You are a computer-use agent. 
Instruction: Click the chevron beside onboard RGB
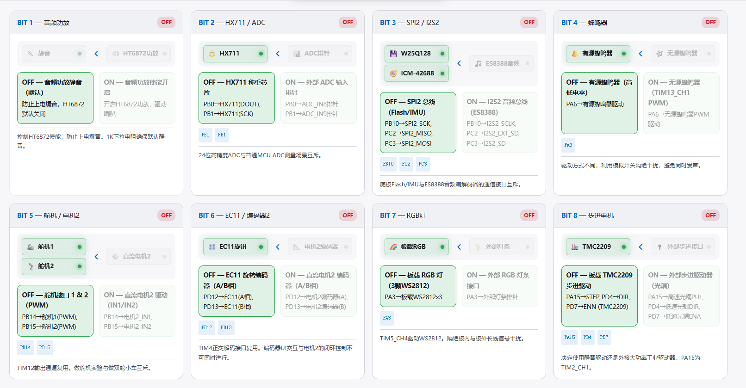pyautogui.click(x=459, y=247)
